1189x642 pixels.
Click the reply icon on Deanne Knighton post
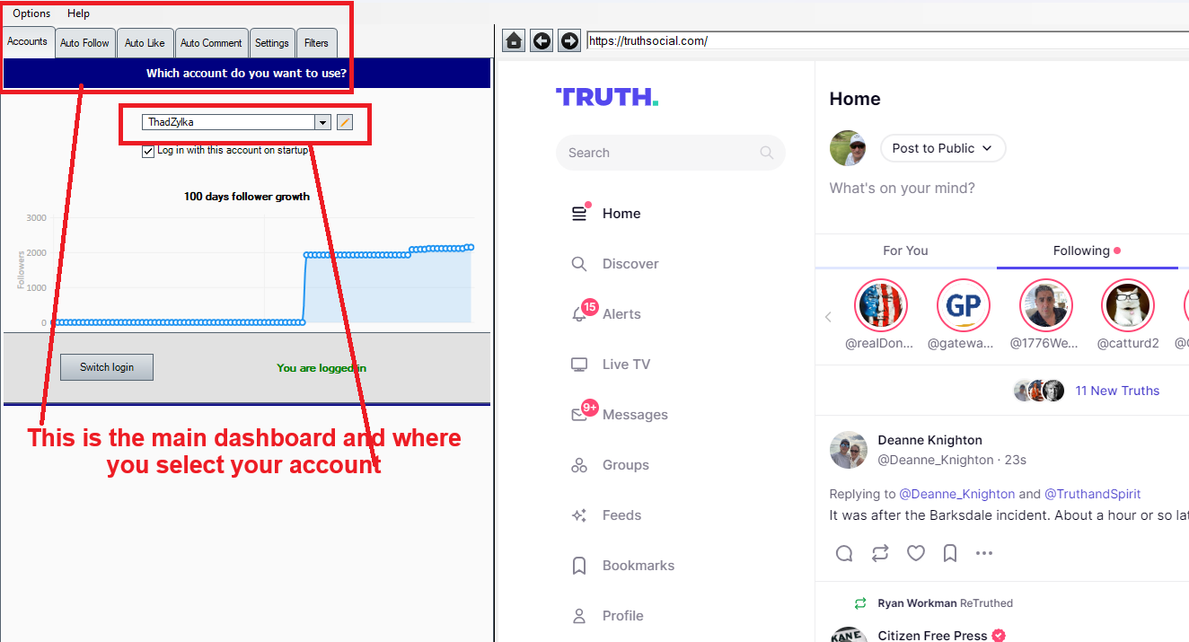point(844,553)
